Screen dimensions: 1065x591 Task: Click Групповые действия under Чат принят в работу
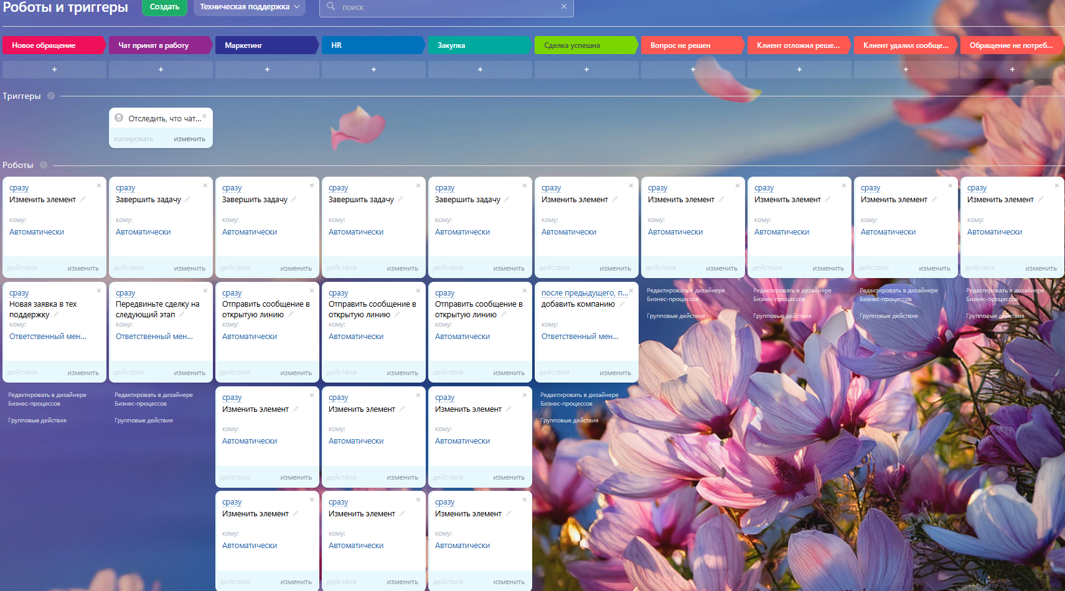coord(144,421)
